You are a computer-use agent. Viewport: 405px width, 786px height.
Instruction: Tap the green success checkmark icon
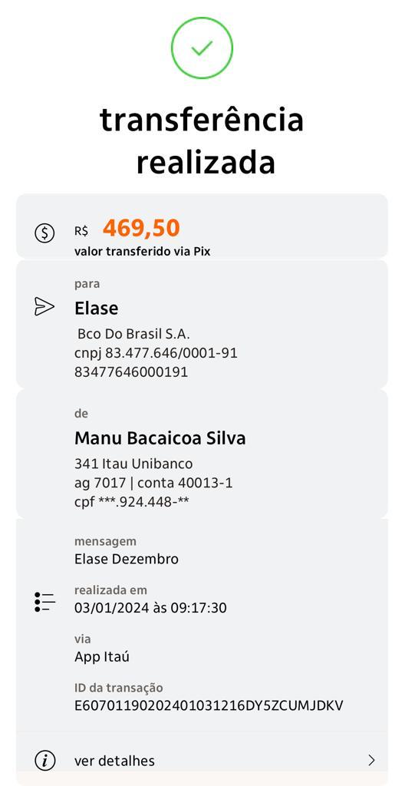(x=202, y=48)
